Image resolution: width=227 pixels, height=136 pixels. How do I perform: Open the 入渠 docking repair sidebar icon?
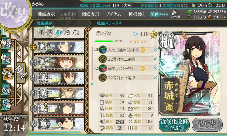tap(6, 90)
